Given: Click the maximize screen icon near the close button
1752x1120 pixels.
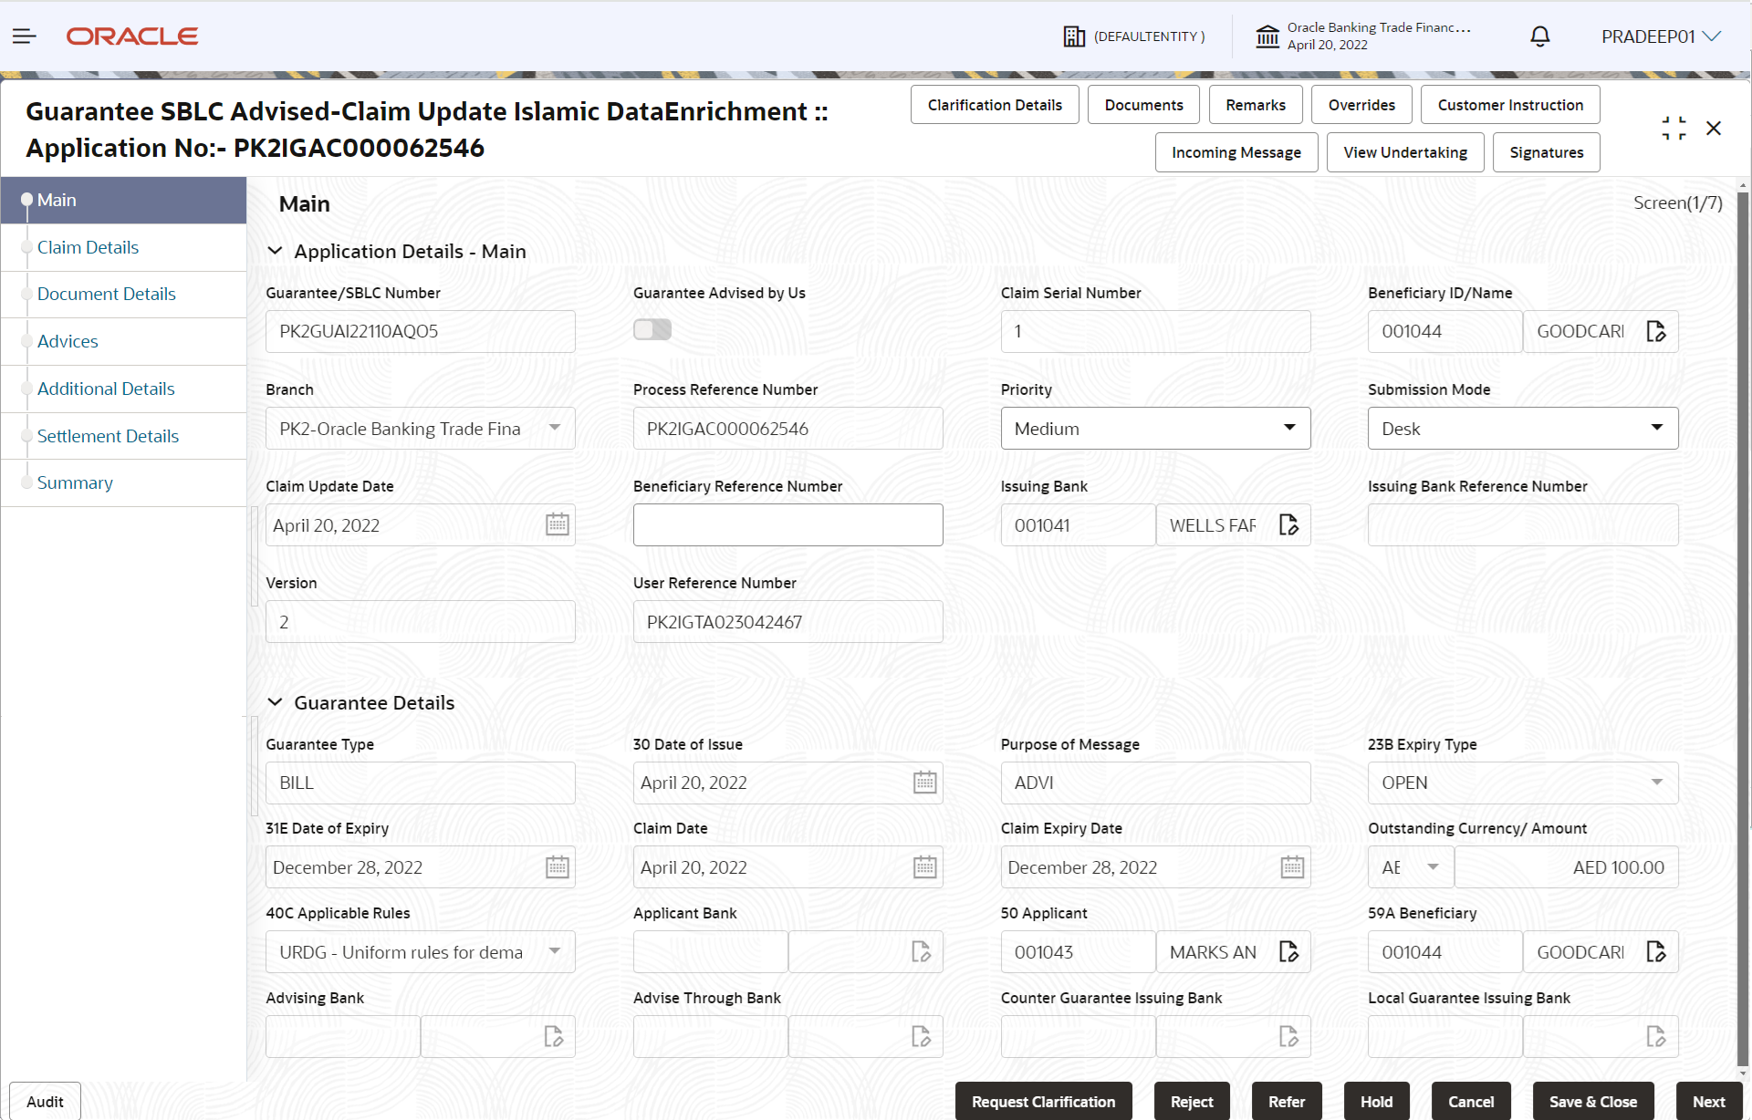Looking at the screenshot, I should point(1674,128).
